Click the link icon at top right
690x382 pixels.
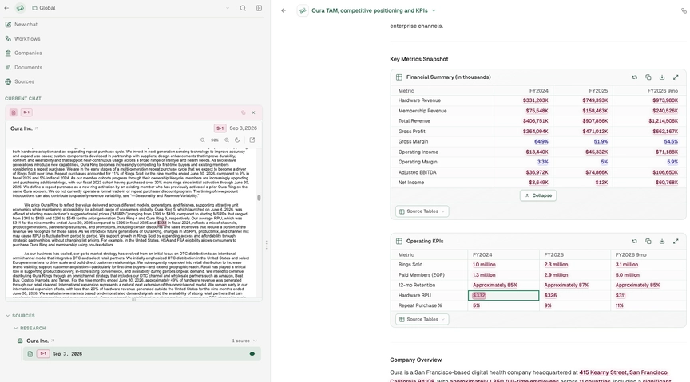(x=684, y=10)
